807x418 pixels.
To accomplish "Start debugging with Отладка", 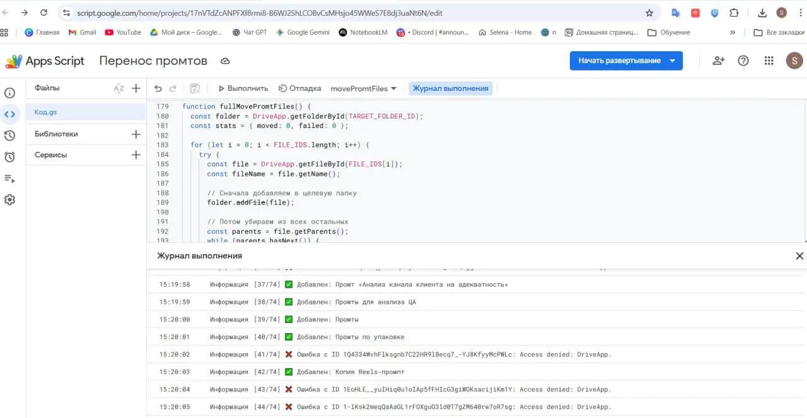I will point(300,88).
